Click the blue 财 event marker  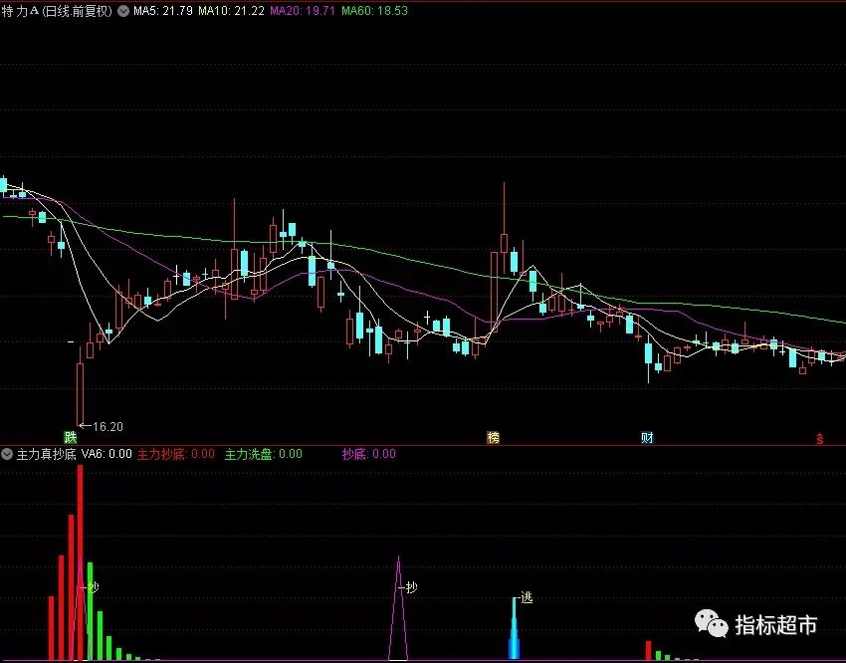pos(647,437)
